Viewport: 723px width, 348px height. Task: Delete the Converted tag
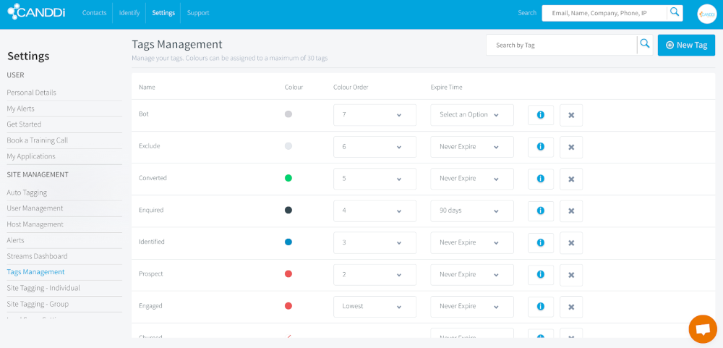(571, 179)
